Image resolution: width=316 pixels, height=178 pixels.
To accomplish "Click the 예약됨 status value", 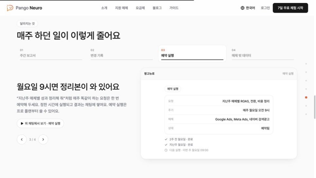I will 265,128.
